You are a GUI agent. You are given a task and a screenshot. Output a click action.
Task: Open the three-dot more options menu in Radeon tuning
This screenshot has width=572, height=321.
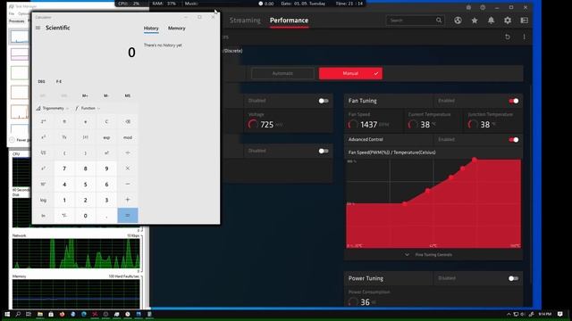coord(525,37)
